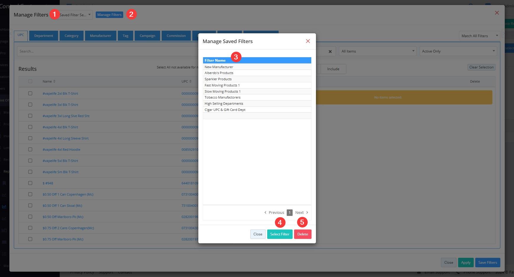Click page 1 in filter pagination
This screenshot has height=277, width=514.
(289, 212)
